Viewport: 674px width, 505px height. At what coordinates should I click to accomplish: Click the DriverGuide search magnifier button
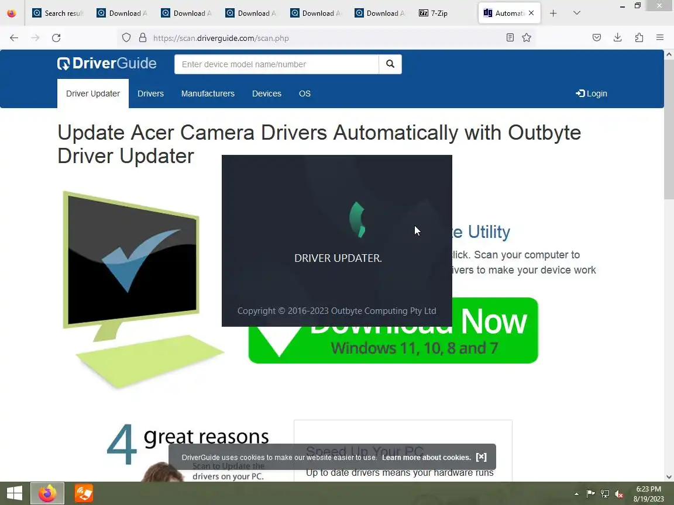point(390,64)
